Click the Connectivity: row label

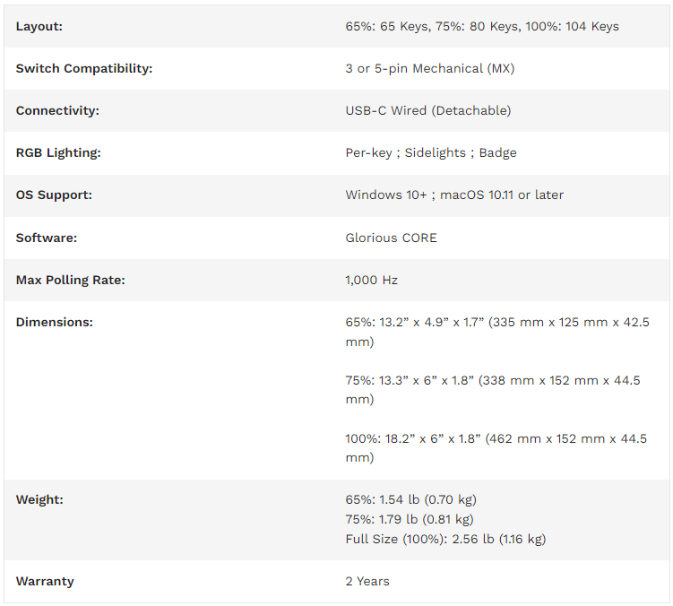pyautogui.click(x=57, y=111)
